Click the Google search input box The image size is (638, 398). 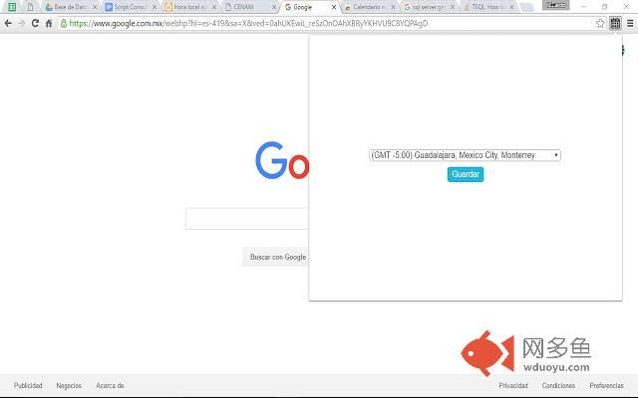(247, 219)
